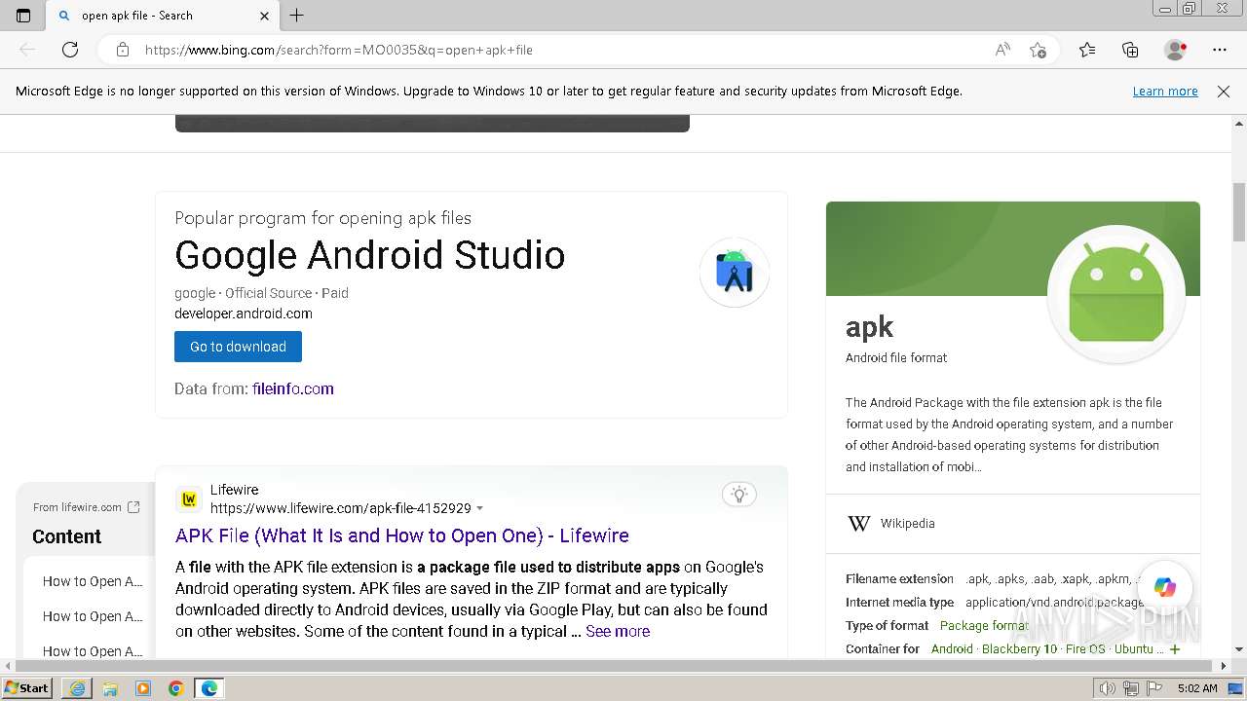Select the Blackberry 10 link
1247x701 pixels.
[1019, 648]
